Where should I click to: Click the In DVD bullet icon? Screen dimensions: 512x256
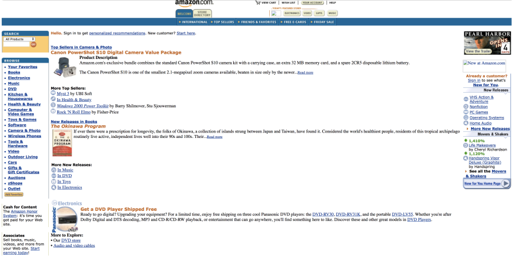[54, 176]
